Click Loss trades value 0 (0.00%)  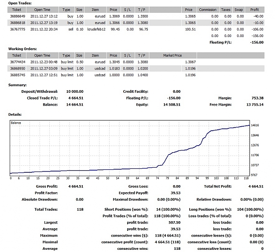coord(254,216)
